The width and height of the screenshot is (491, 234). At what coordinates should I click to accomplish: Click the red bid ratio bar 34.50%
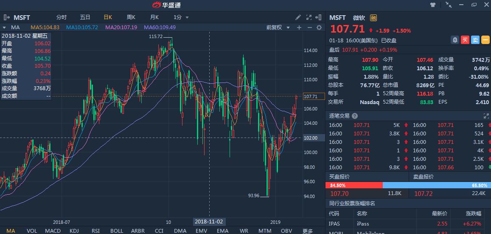(x=354, y=185)
